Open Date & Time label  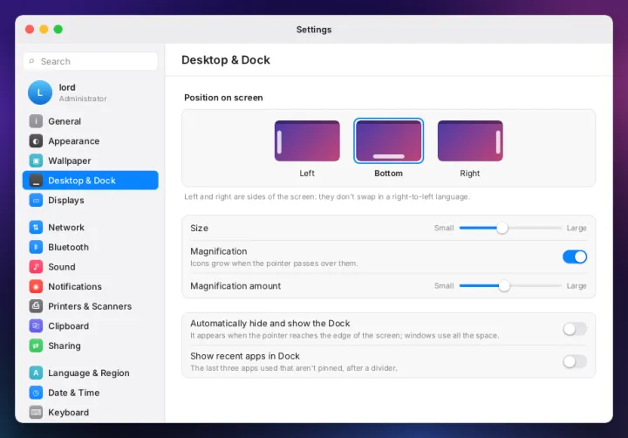click(x=73, y=393)
